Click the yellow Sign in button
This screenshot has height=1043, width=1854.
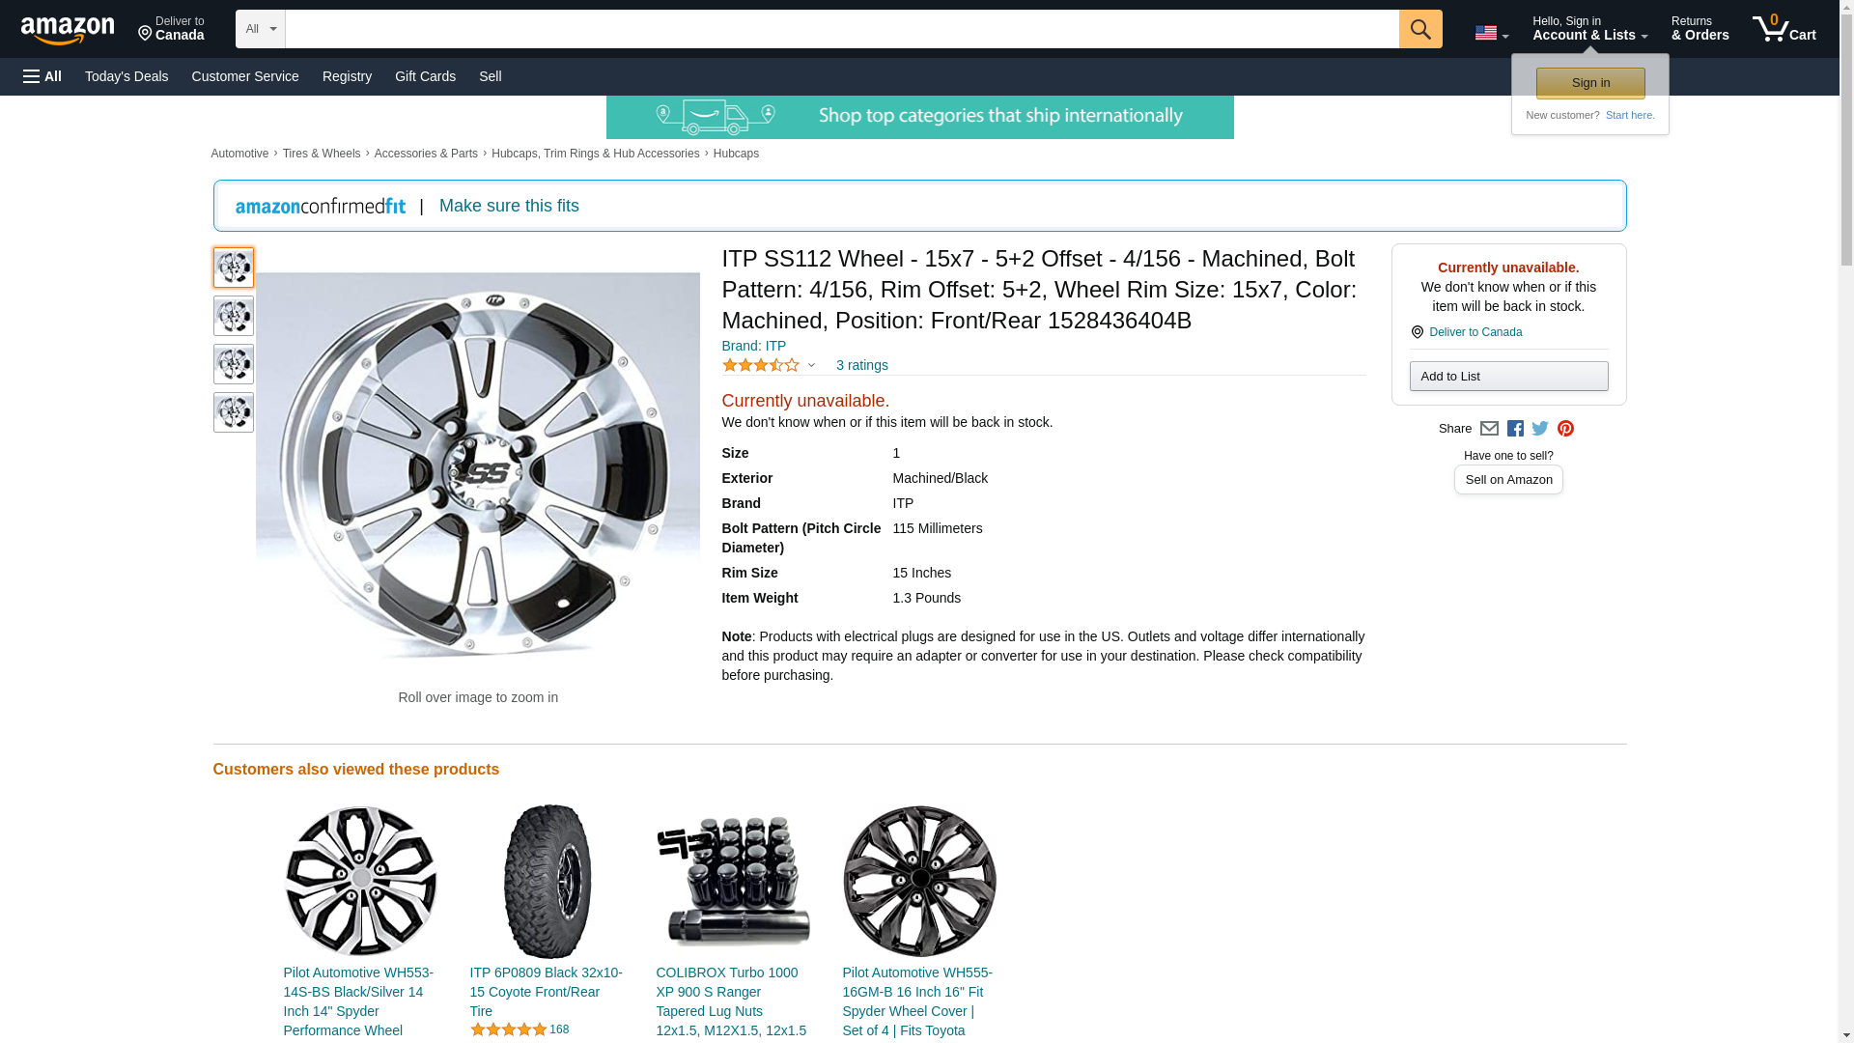click(1590, 83)
